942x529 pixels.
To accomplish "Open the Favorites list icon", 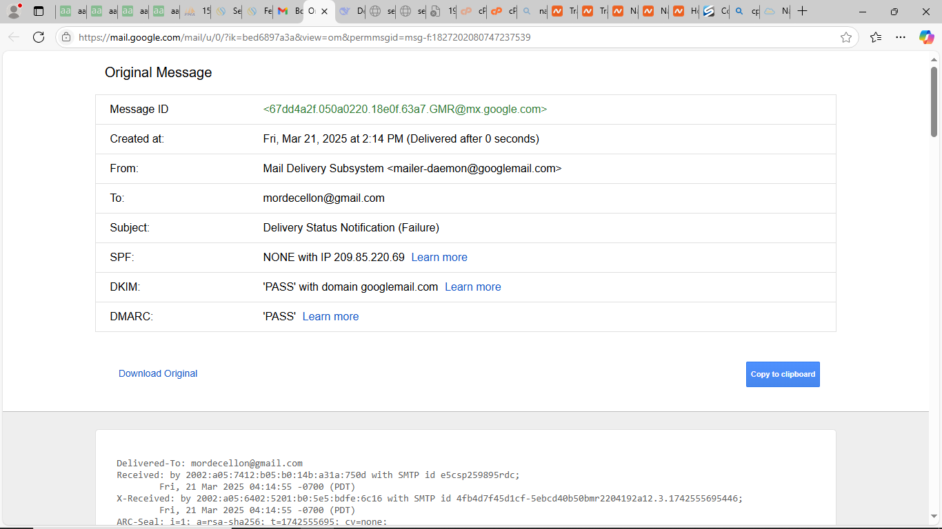I will click(876, 37).
